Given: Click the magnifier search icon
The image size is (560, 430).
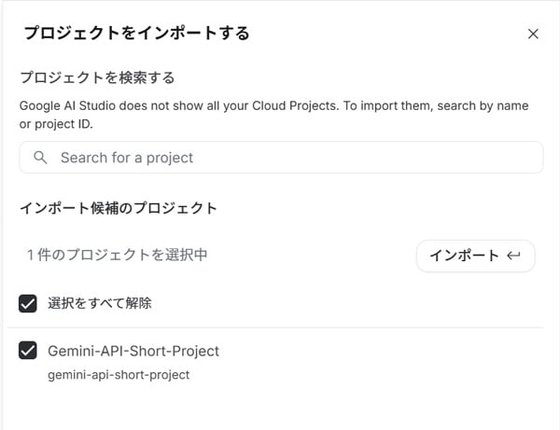Looking at the screenshot, I should pyautogui.click(x=40, y=158).
